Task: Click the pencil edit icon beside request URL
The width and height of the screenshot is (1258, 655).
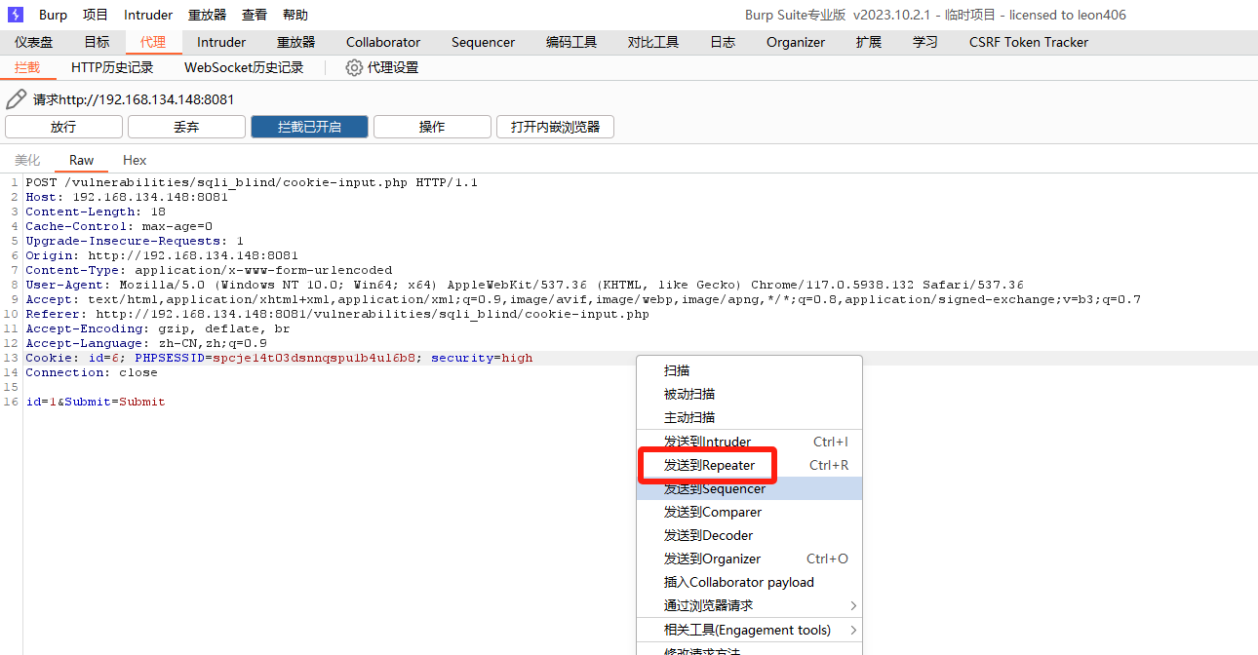Action: click(x=16, y=99)
